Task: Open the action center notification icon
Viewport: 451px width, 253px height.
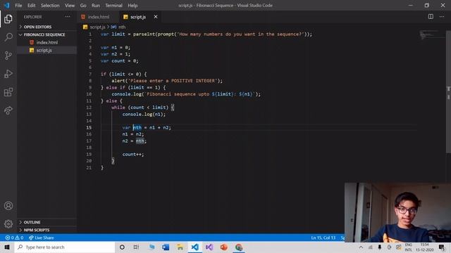Action: (x=442, y=247)
